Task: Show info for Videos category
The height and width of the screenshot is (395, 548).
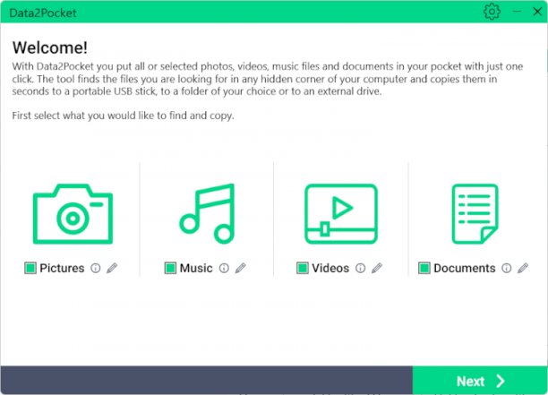Action: click(x=360, y=268)
